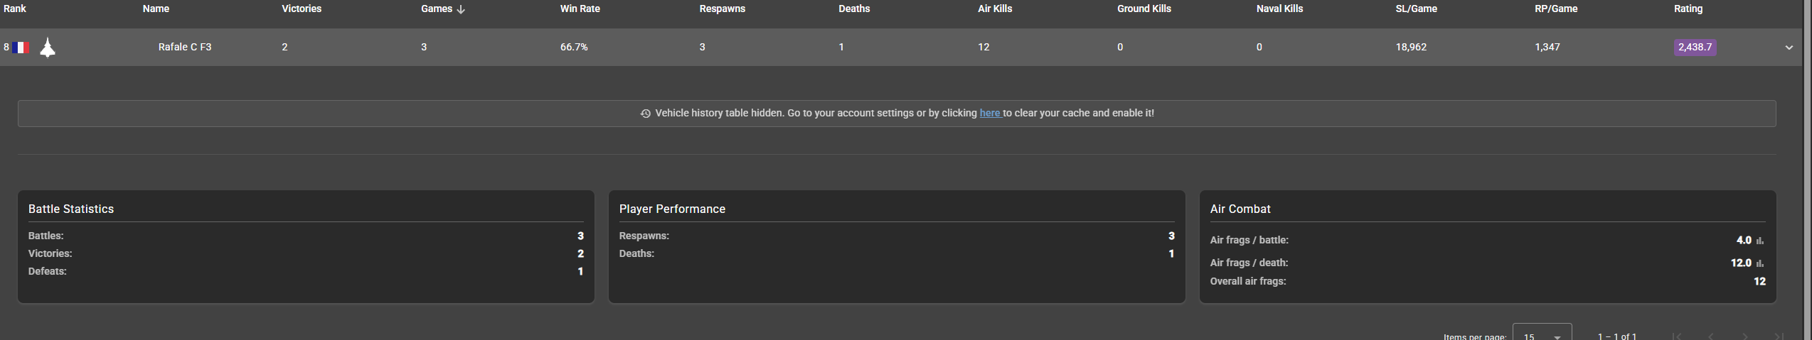Click the sort arrow beside Games
This screenshot has height=340, width=1812.
[461, 9]
